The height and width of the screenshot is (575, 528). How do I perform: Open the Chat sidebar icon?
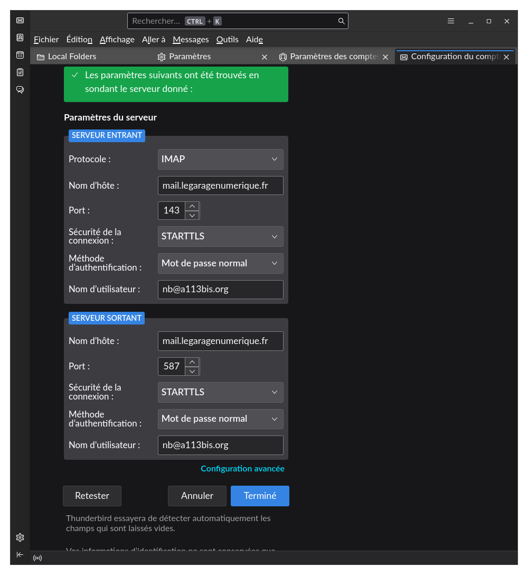pyautogui.click(x=20, y=89)
